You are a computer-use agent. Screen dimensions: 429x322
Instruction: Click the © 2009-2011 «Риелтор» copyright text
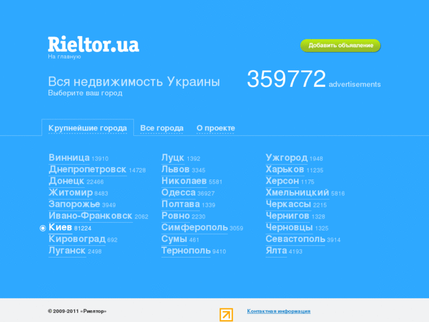coord(77,311)
